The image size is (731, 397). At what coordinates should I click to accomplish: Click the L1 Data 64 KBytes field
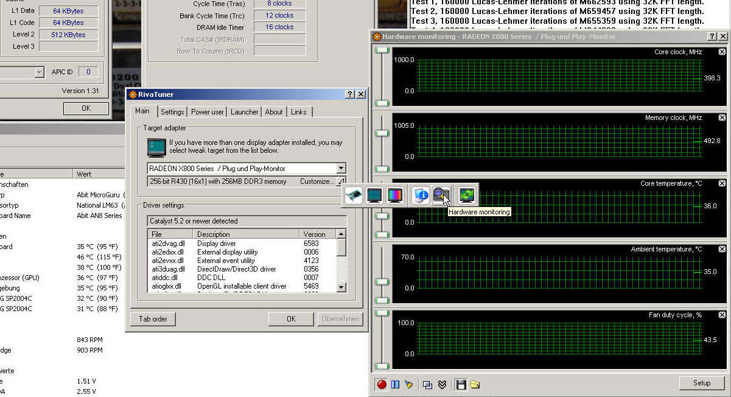[x=68, y=11]
